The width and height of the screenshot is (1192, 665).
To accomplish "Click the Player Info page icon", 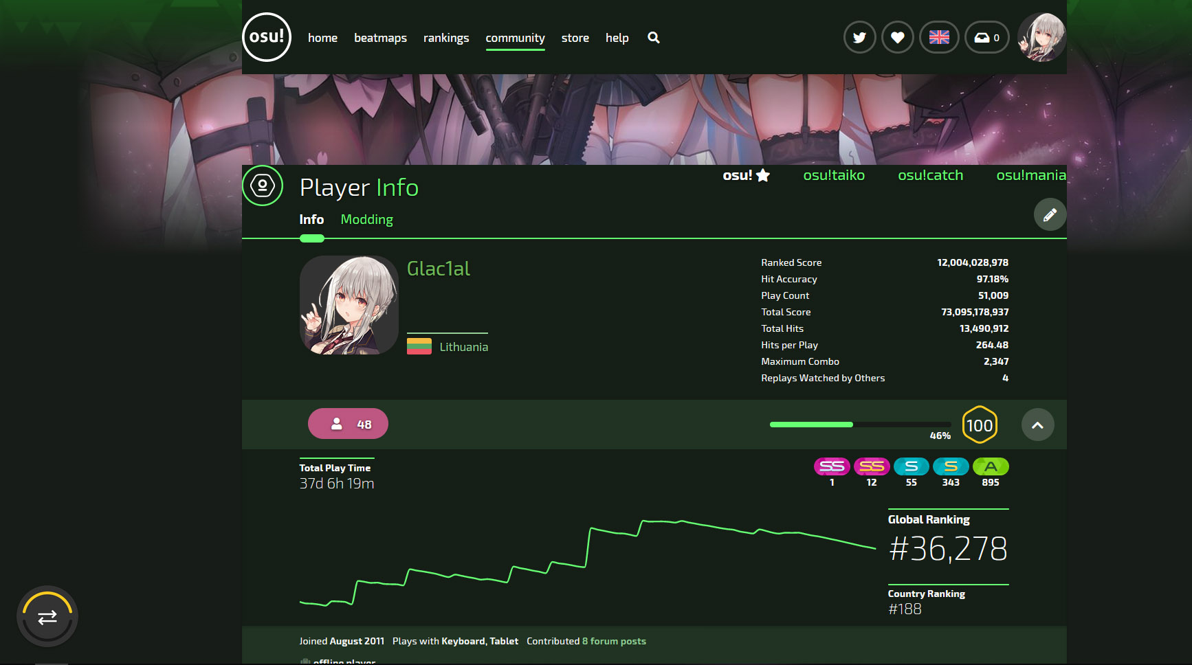I will (263, 185).
